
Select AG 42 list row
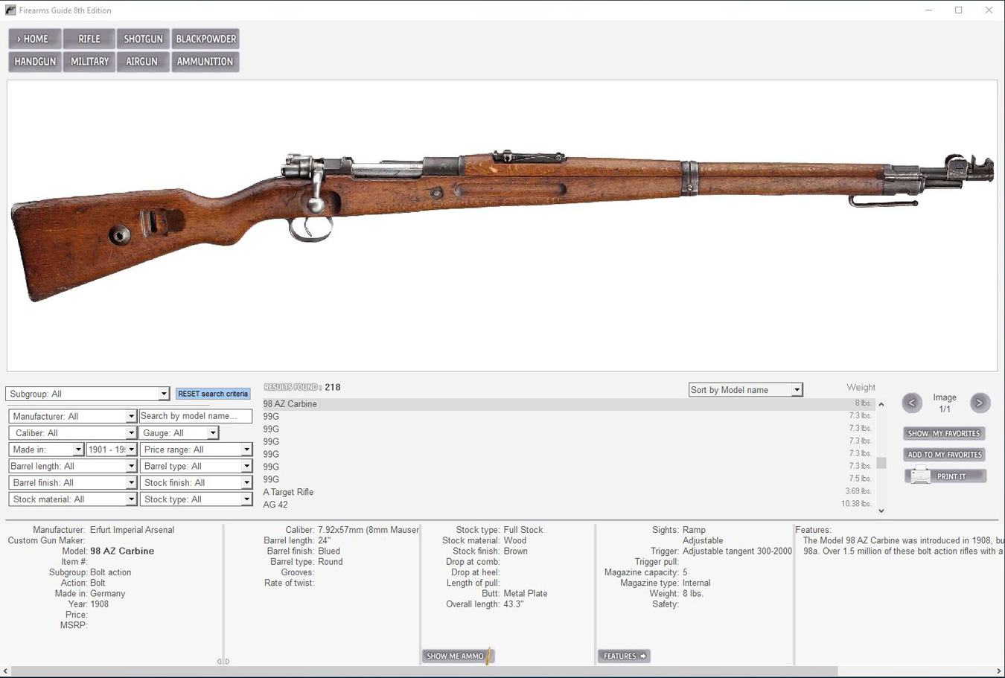pos(567,505)
